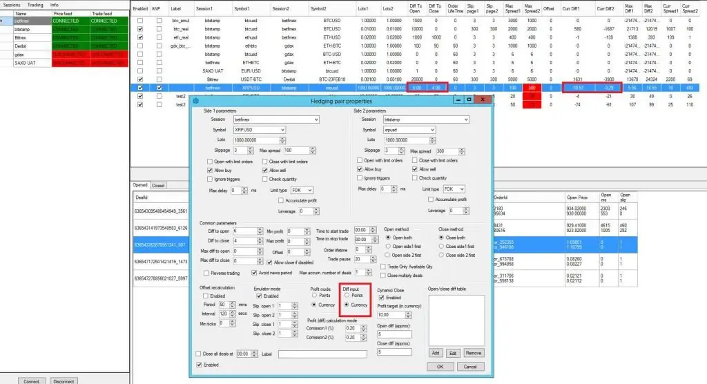Select Close side 2 first radio button
This screenshot has height=384, width=707.
(x=441, y=255)
